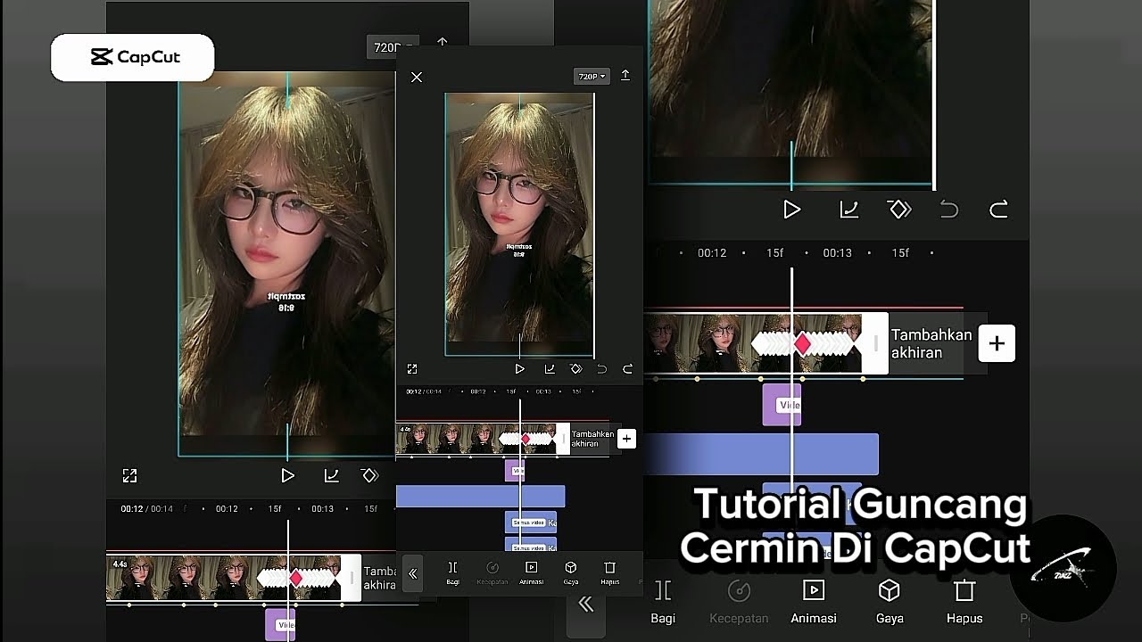Tap Hapus trash icon in the right screen

pos(964,591)
